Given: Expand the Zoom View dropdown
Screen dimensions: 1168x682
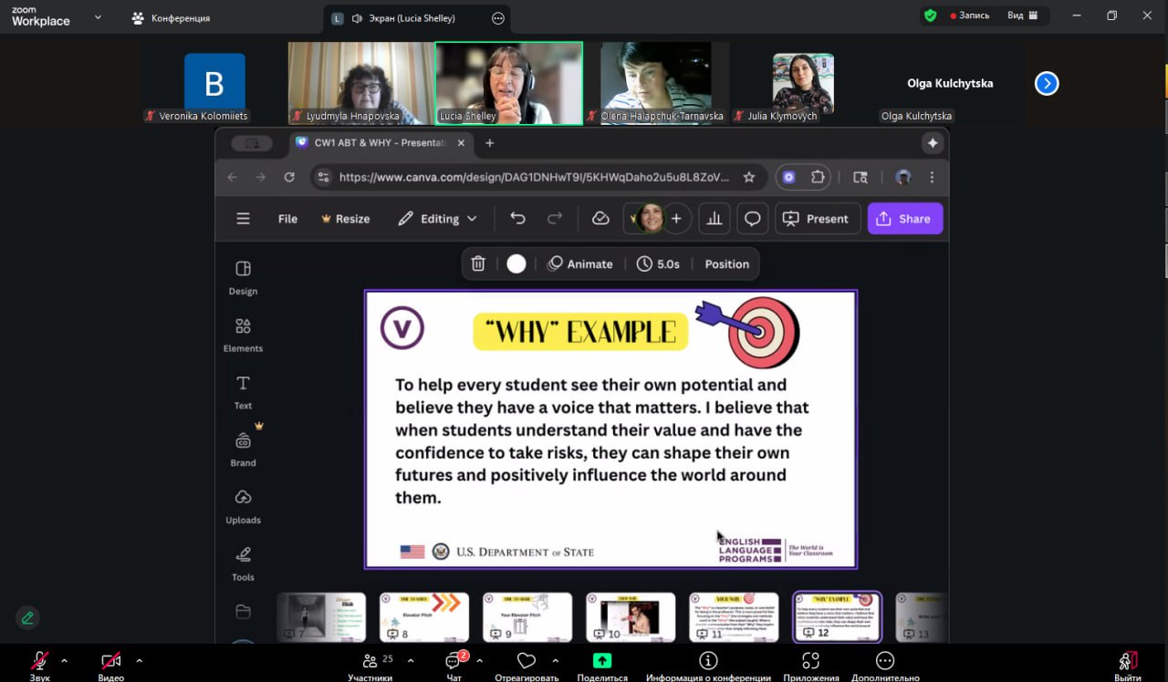Looking at the screenshot, I should 1020,15.
